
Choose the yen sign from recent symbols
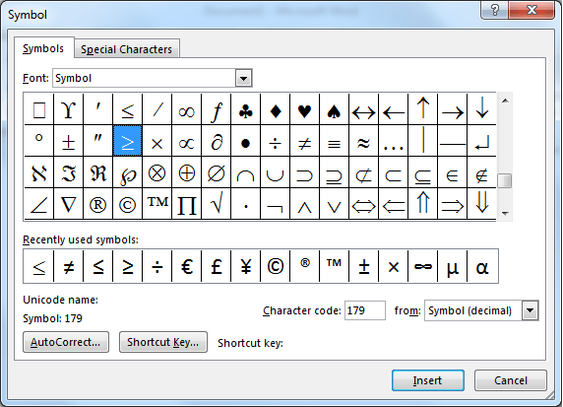[246, 266]
